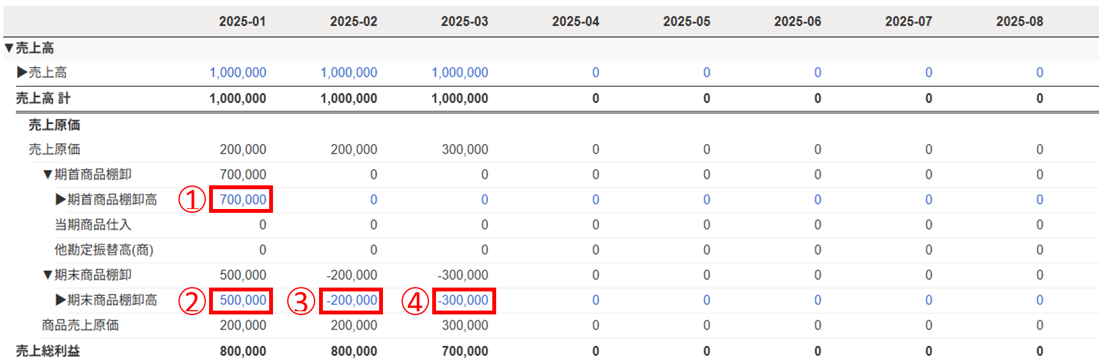Open 期末商品棚卸高 500,000 link for 2025-01
Screen dimensions: 1099x363
point(243,300)
